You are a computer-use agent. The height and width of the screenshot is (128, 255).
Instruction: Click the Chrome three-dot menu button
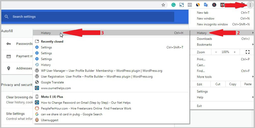click(250, 5)
